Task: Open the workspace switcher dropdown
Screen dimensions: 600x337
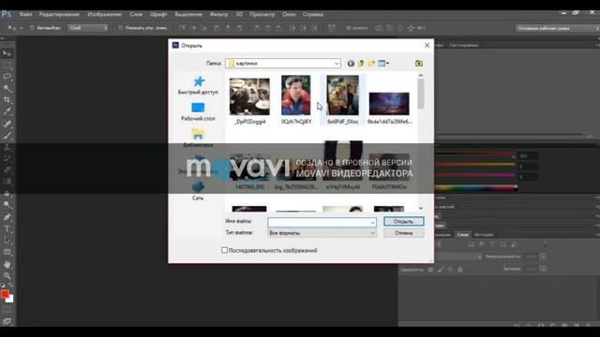Action: 558,28
